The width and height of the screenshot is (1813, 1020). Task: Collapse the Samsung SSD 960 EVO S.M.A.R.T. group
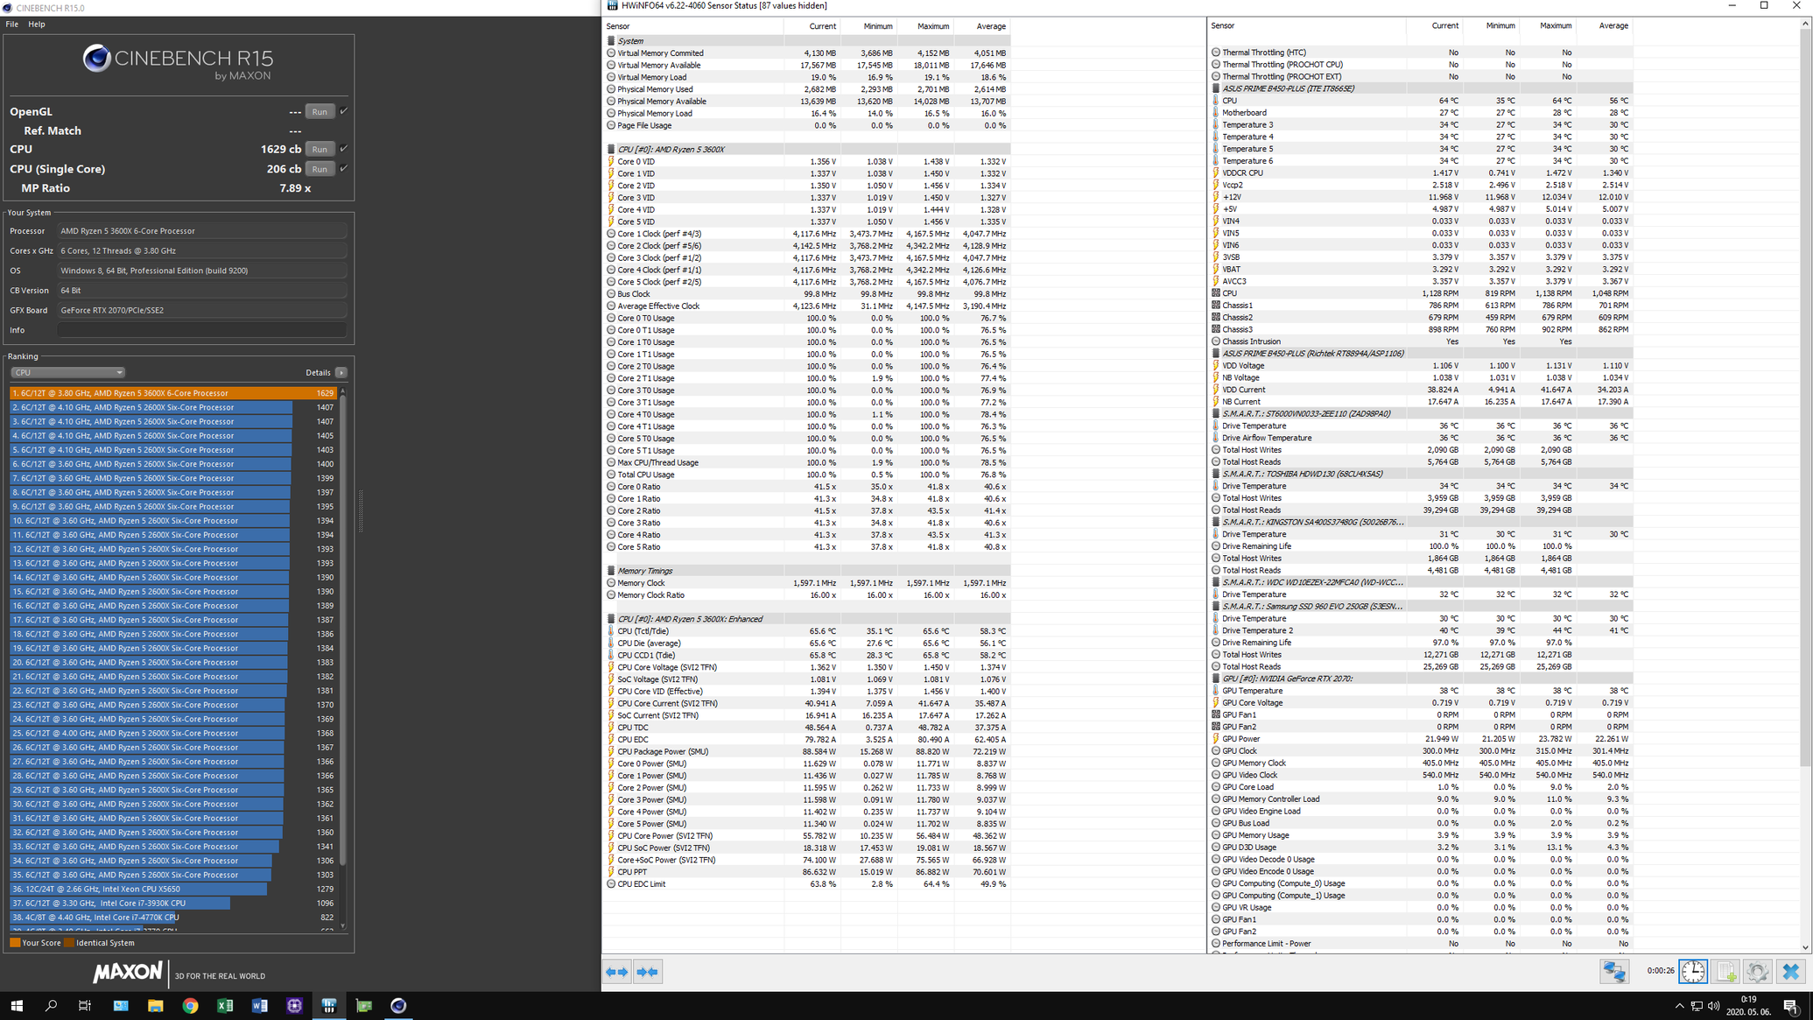pyautogui.click(x=1420, y=606)
